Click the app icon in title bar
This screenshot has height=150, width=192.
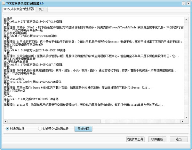pos(3,3)
